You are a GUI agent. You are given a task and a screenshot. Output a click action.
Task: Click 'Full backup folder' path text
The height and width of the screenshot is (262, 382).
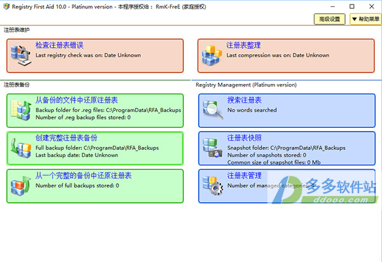click(97, 148)
